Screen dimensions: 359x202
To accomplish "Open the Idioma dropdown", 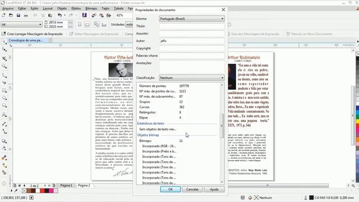I will pyautogui.click(x=192, y=19).
